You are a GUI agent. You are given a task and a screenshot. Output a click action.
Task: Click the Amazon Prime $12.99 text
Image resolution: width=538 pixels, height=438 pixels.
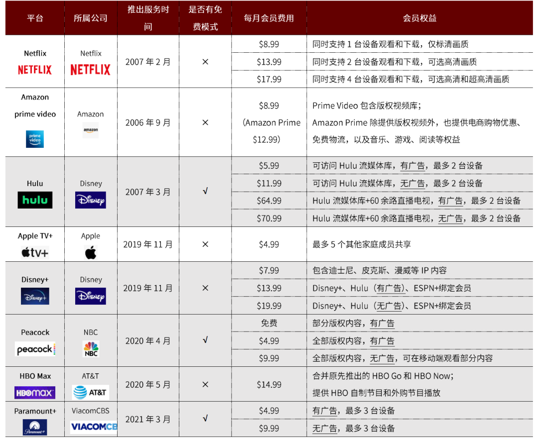click(x=270, y=131)
